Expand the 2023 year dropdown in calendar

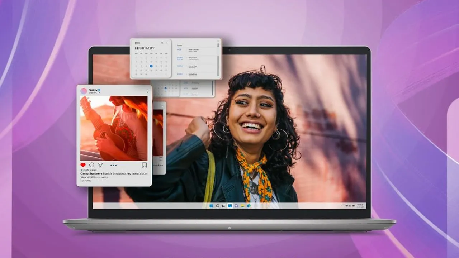(138, 43)
